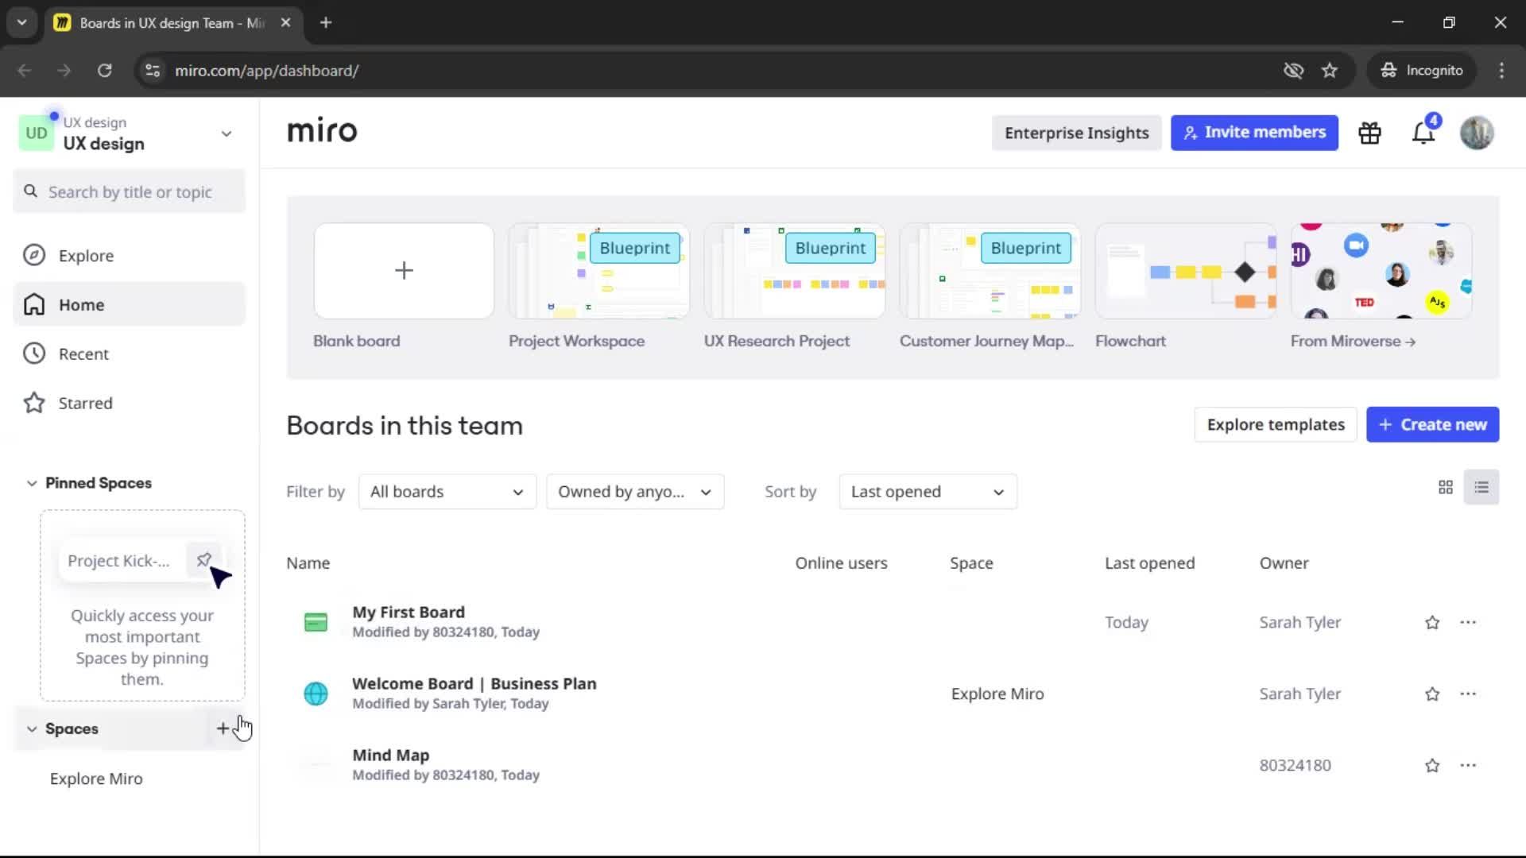Click the miro logo
The image size is (1526, 858).
322,130
